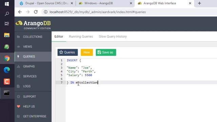Click the green Save as button
Image resolution: width=217 pixels, height=122 pixels.
106,52
